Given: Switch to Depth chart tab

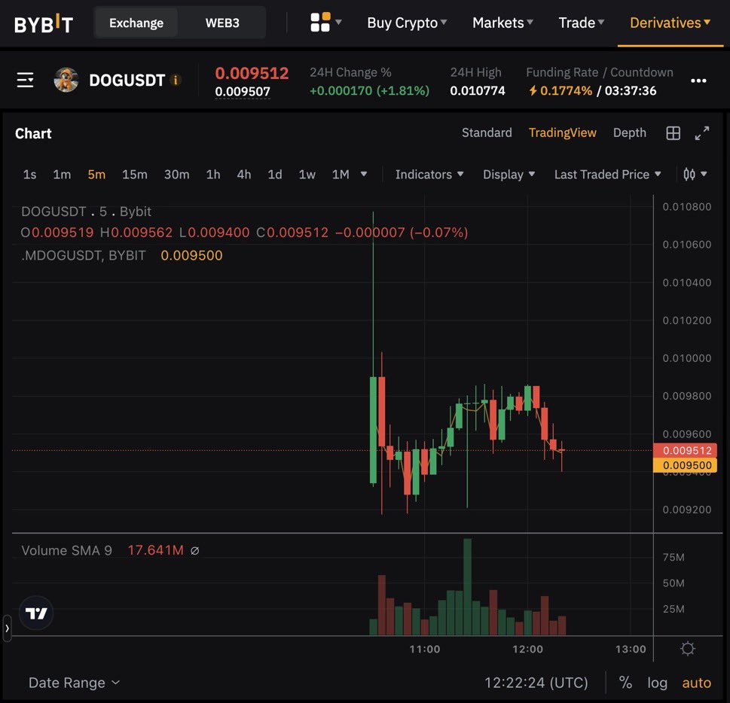Looking at the screenshot, I should click(x=630, y=132).
